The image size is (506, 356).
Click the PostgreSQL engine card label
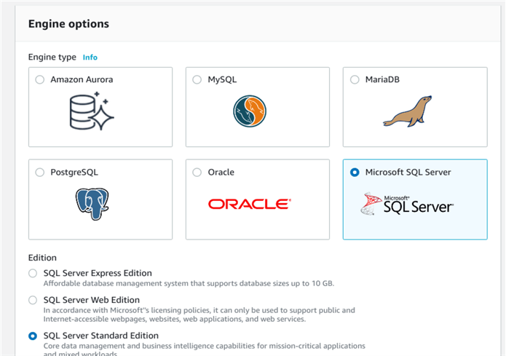point(74,173)
